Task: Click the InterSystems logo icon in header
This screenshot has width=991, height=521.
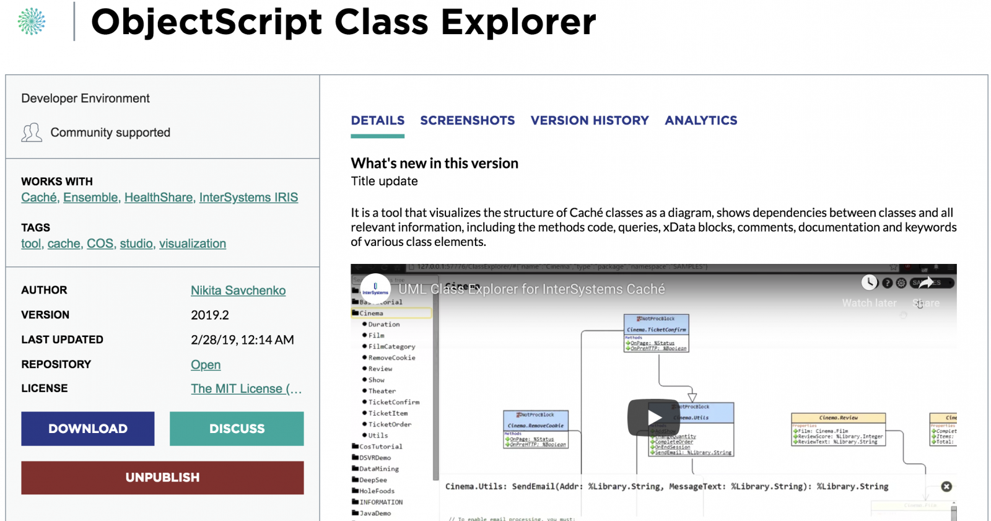Action: pos(32,22)
